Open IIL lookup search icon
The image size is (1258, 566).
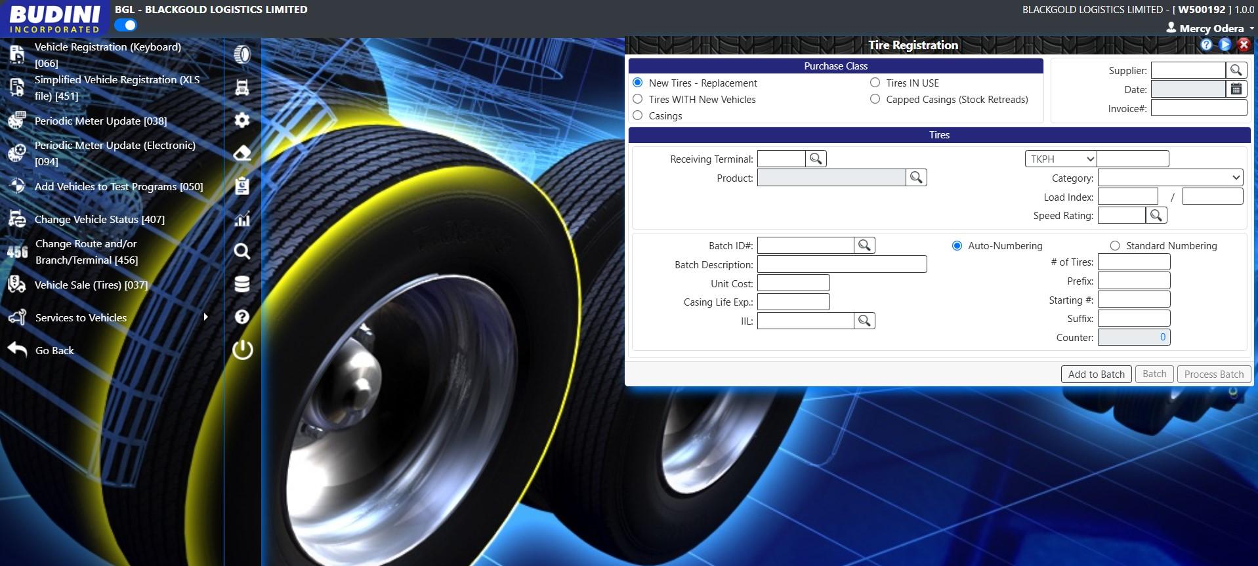tap(864, 321)
